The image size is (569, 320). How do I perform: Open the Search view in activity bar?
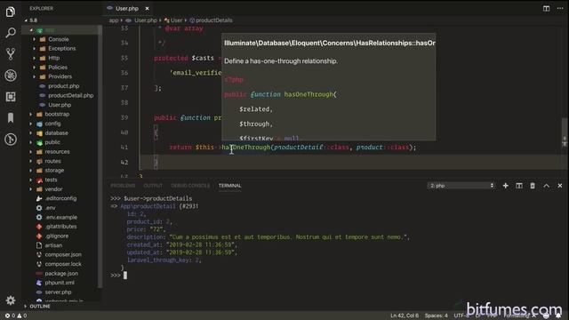pyautogui.click(x=11, y=33)
